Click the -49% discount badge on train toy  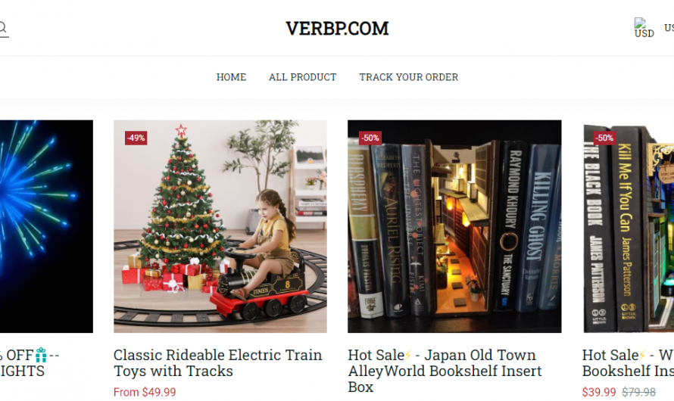coord(136,138)
